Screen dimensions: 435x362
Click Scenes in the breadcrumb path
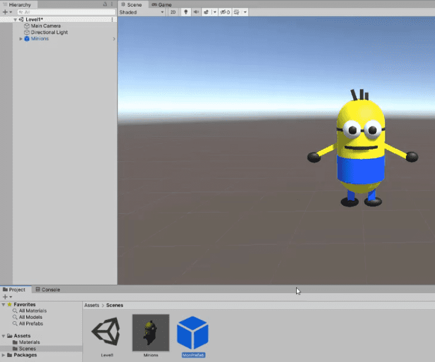(x=115, y=305)
